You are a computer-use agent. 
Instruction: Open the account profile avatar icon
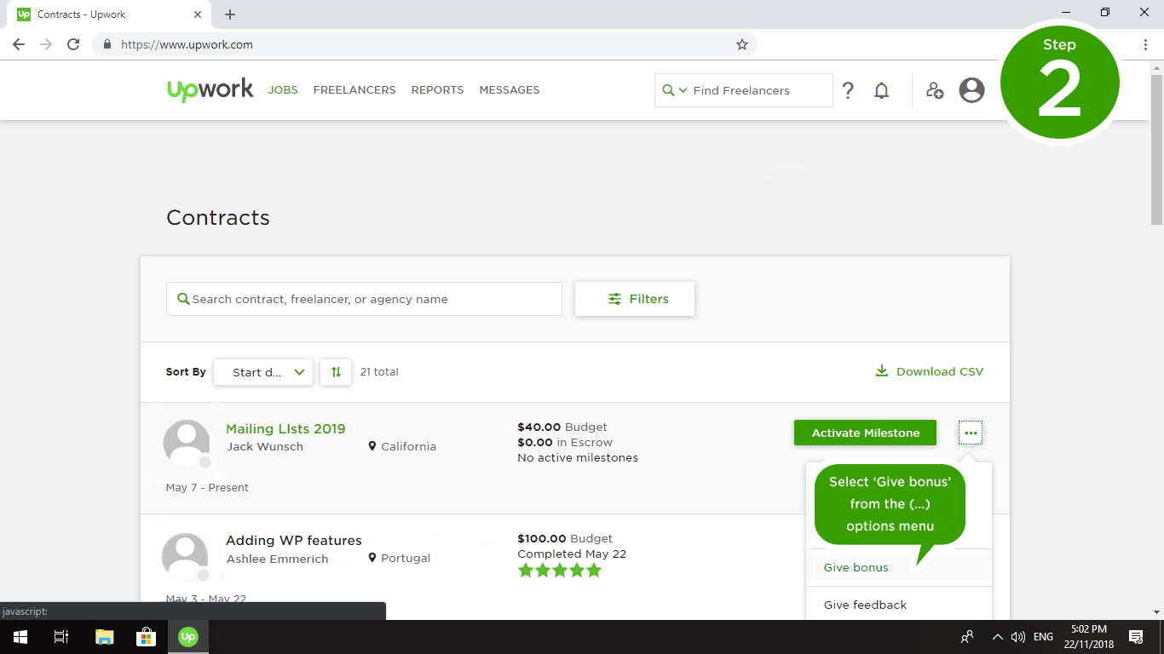pos(971,89)
